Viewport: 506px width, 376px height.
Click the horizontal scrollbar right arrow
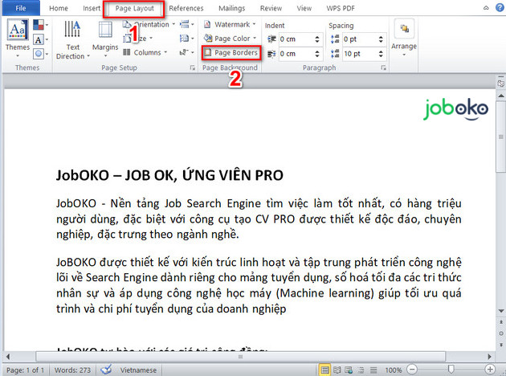point(489,356)
